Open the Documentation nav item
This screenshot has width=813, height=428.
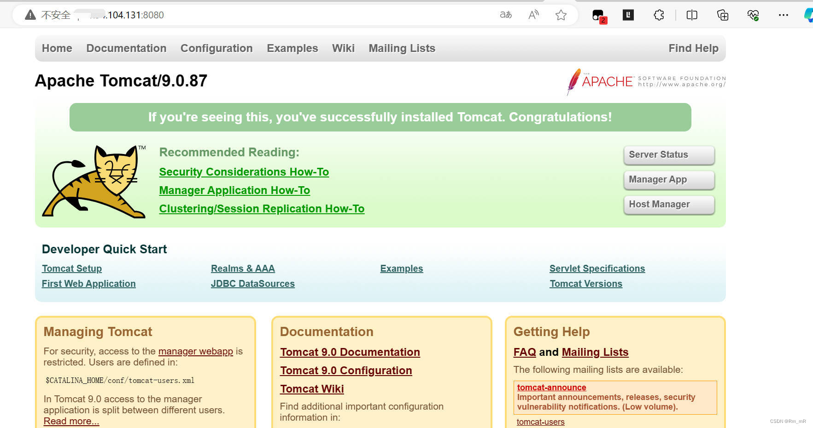point(126,48)
